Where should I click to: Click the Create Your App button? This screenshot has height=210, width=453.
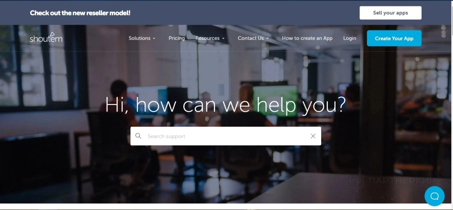pyautogui.click(x=394, y=38)
